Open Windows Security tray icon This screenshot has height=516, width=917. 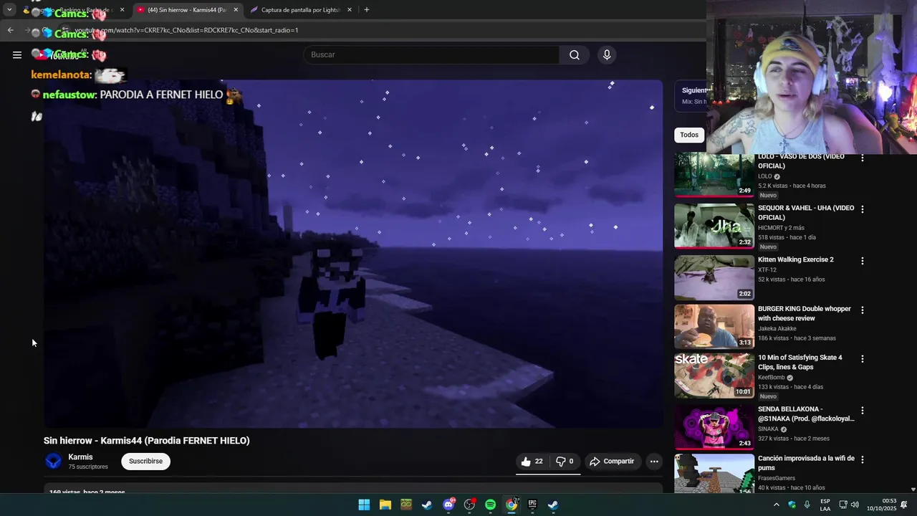(792, 505)
